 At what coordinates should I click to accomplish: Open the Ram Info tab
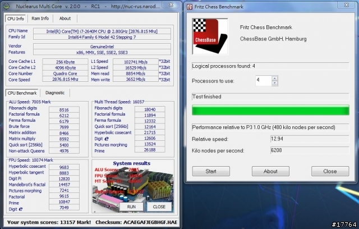pyautogui.click(x=40, y=19)
